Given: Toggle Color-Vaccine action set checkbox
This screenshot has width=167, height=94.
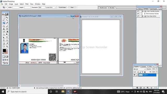Looking at the screenshot, I should (x=138, y=11).
